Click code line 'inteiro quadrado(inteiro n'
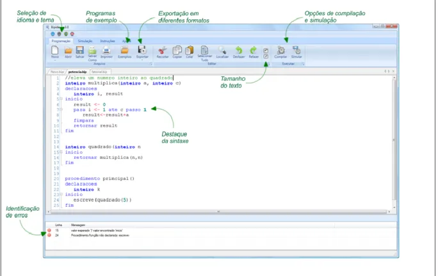Screen dimensions: 438x276 (103, 147)
